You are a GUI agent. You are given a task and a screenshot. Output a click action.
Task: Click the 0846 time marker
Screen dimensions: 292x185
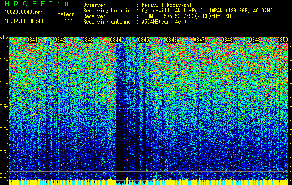coord(171,40)
